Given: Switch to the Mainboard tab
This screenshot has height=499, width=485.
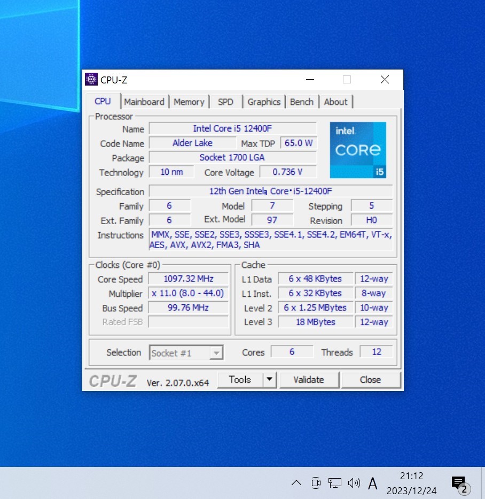Looking at the screenshot, I should 144,102.
